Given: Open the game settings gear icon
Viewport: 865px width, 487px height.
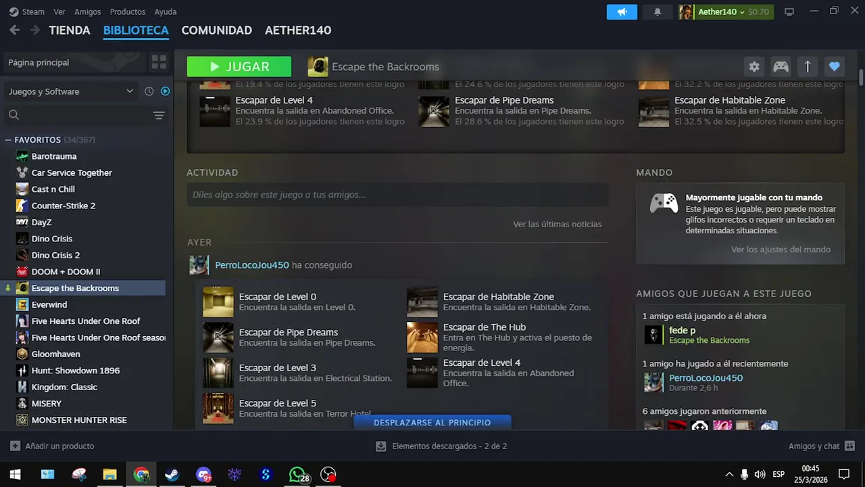Looking at the screenshot, I should (754, 66).
